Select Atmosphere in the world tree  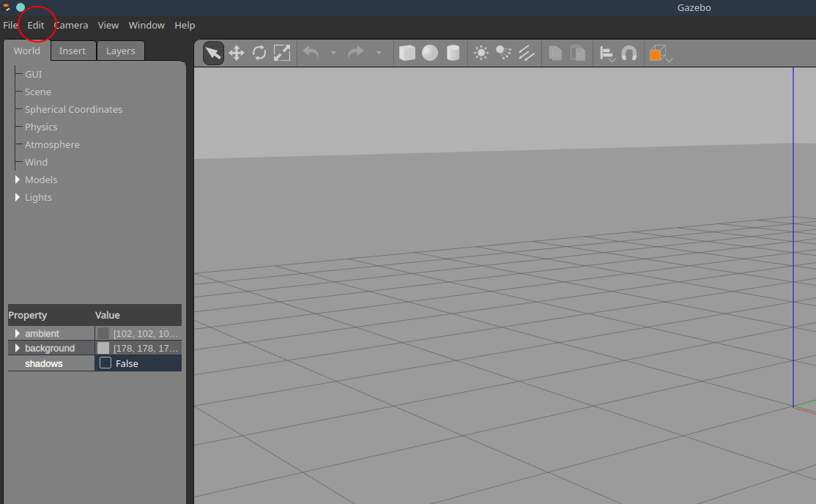(x=52, y=145)
